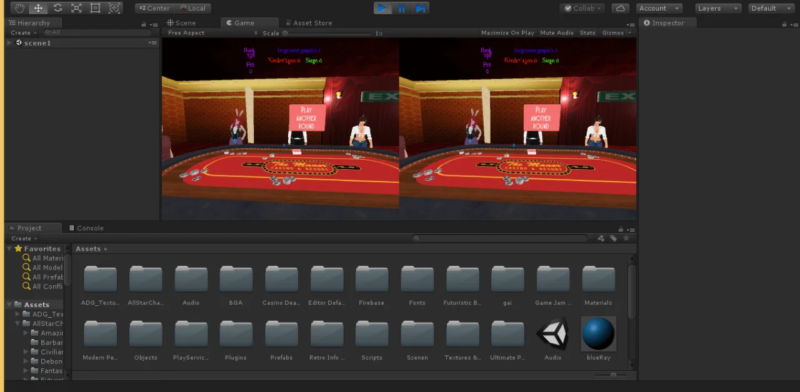Select the Prefabs folder
The image size is (800, 392).
pos(281,340)
